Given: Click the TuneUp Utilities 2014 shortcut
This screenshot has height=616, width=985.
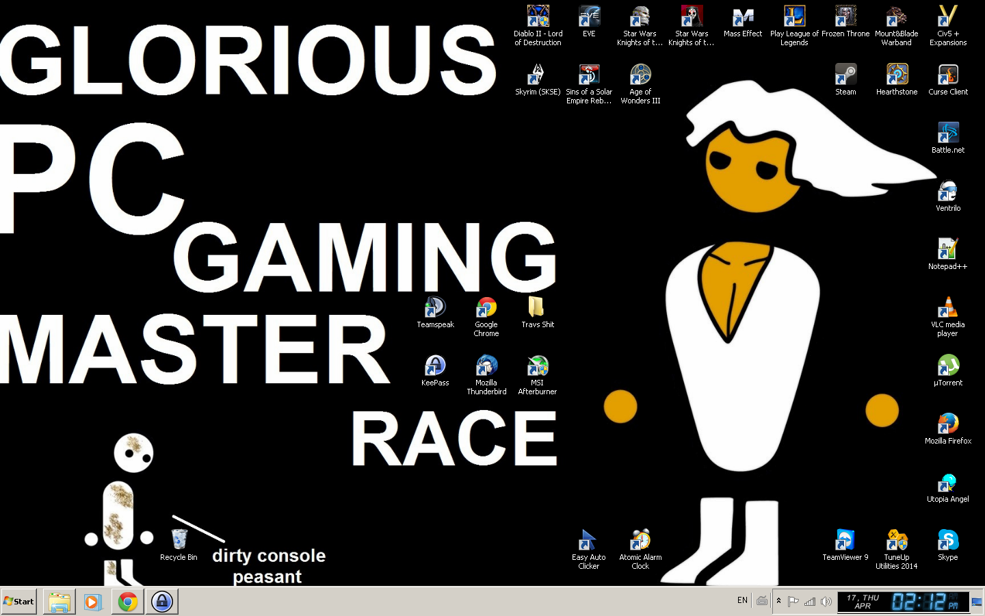Looking at the screenshot, I should (897, 549).
